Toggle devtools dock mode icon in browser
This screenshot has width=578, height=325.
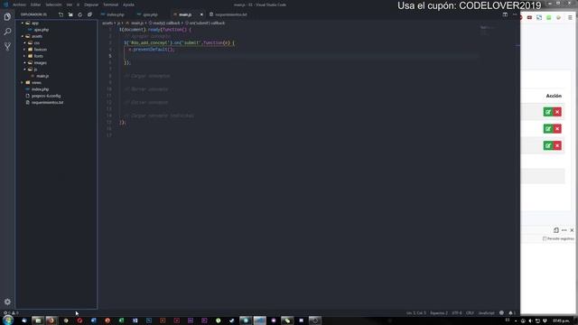(x=556, y=230)
